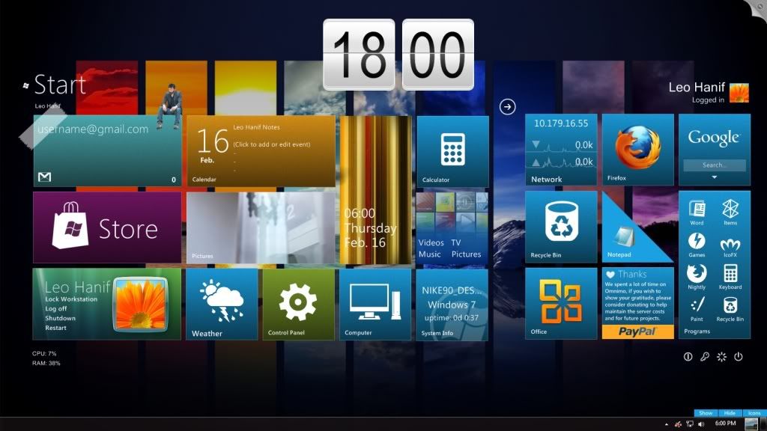This screenshot has height=431, width=767.
Task: Toggle 'Hide' for desktop widgets on taskbar
Action: point(730,412)
